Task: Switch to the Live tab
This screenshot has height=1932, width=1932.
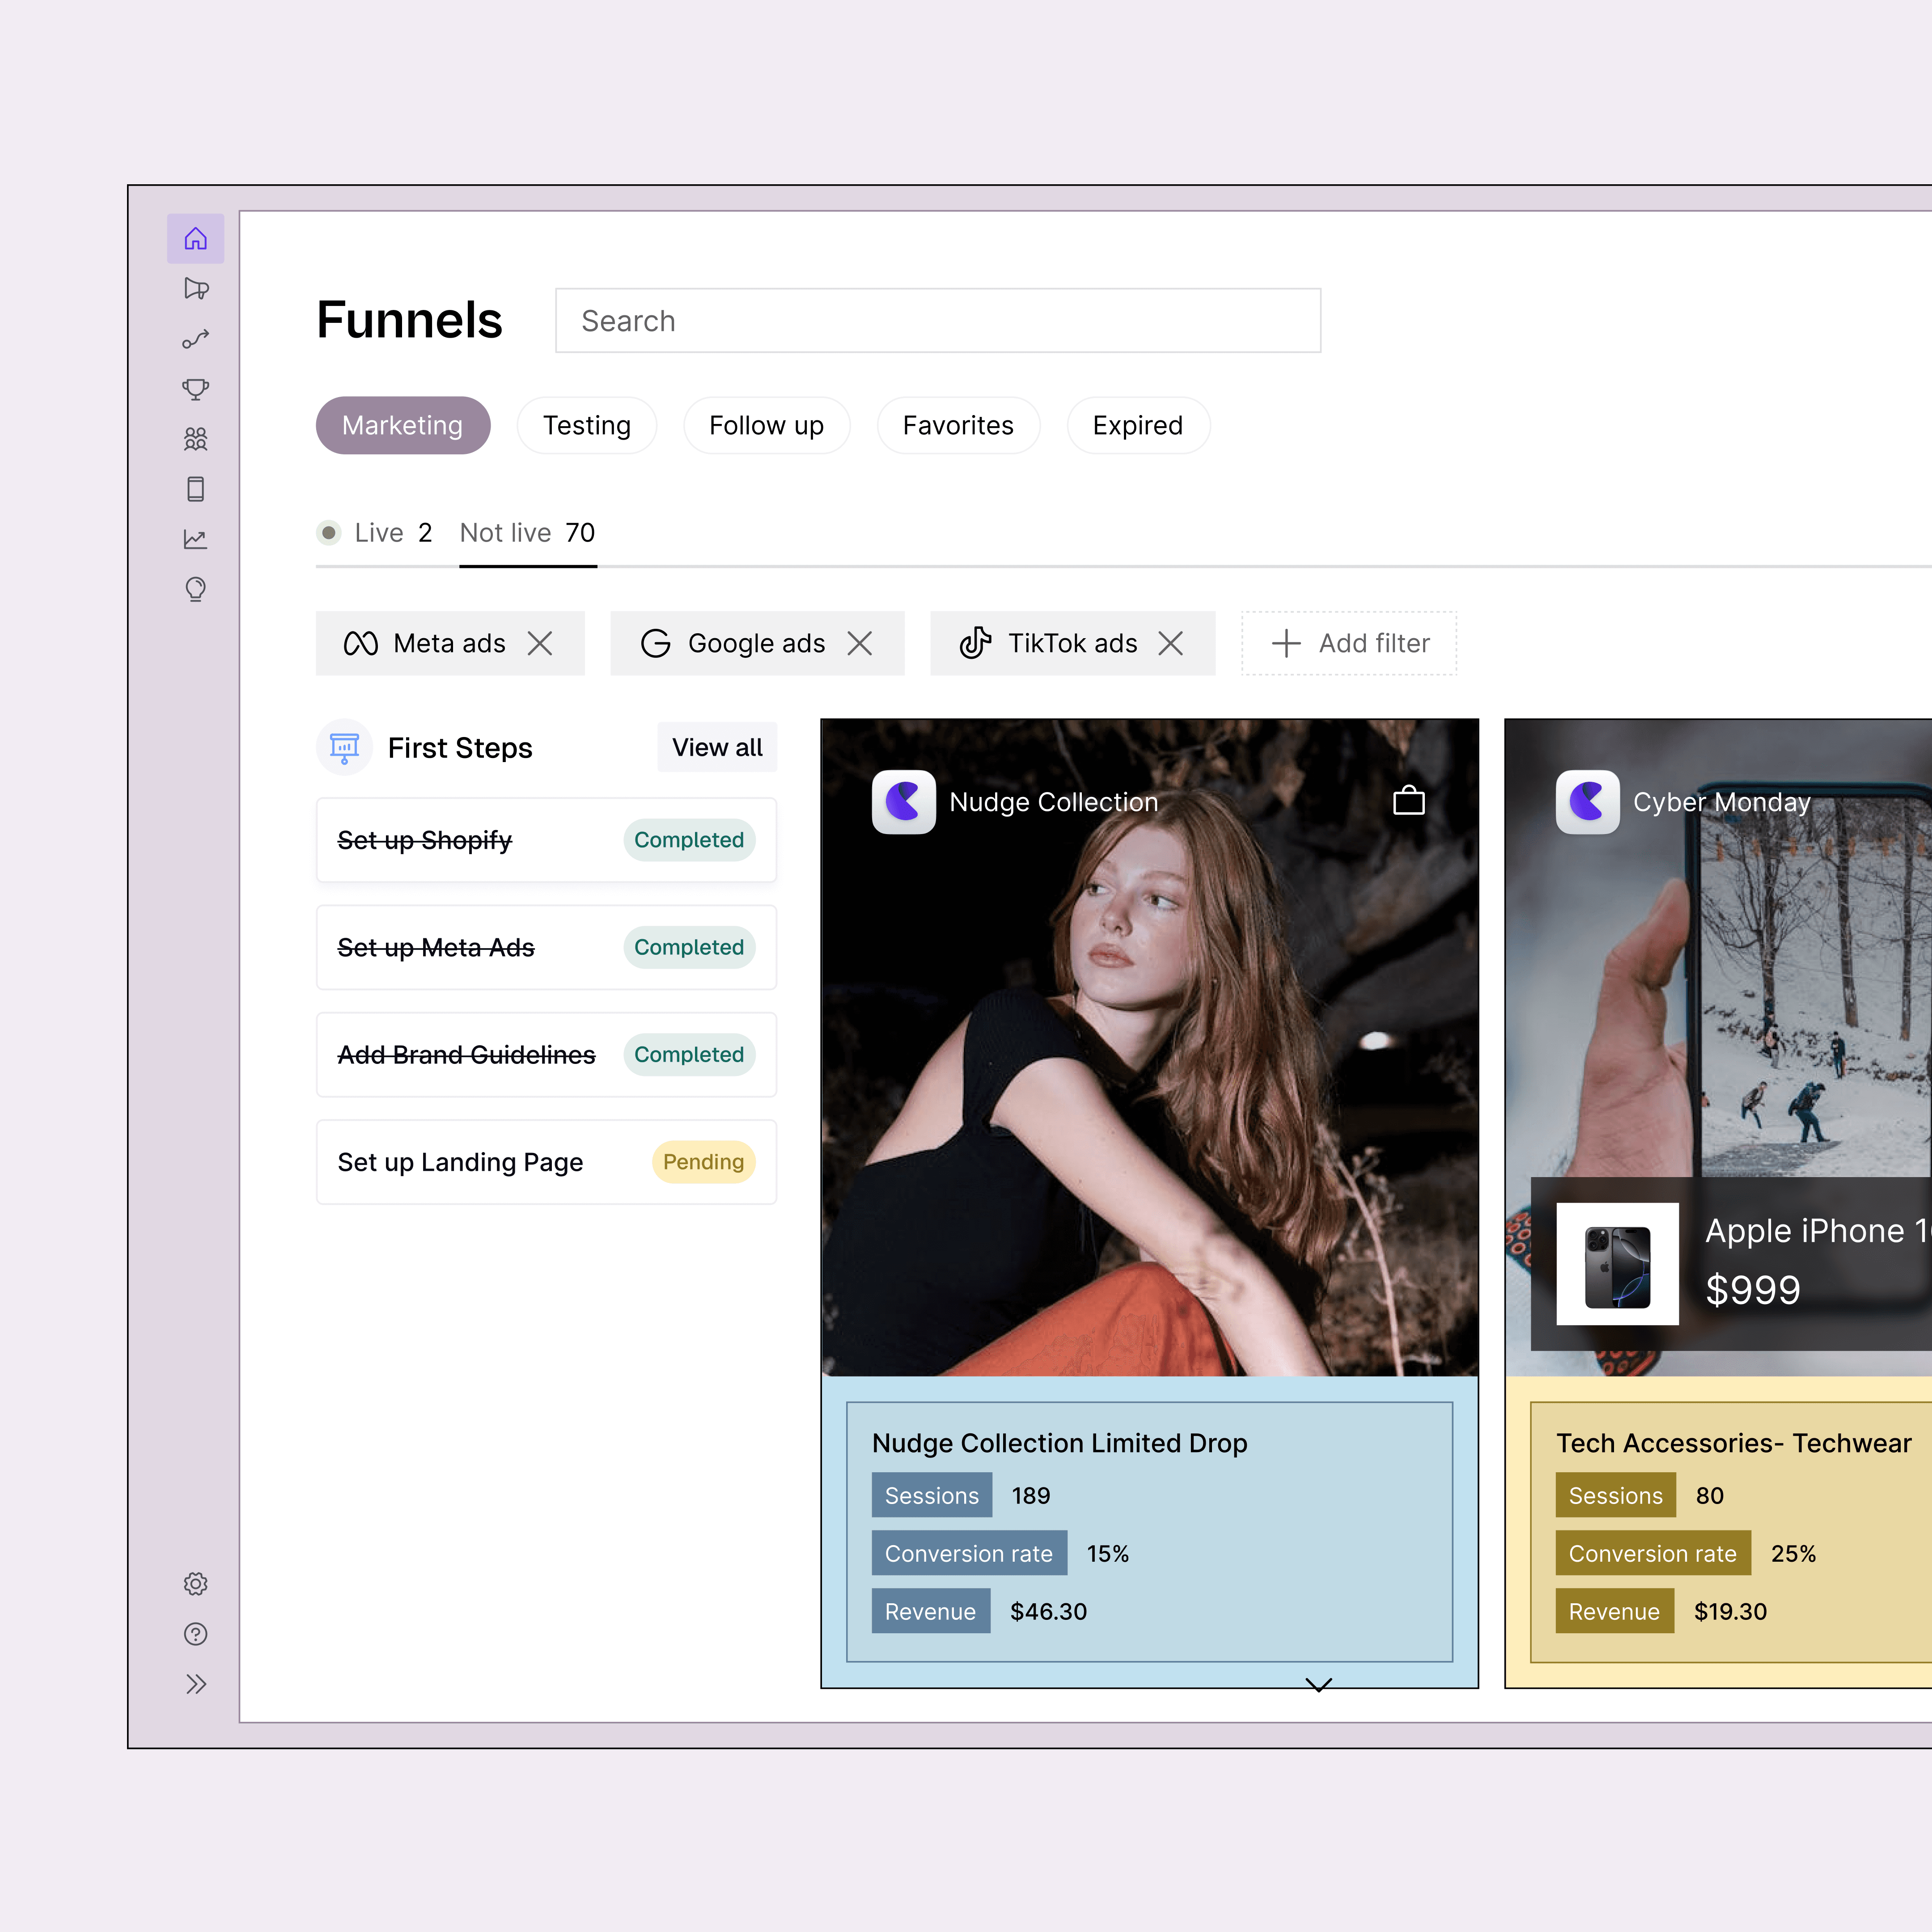Action: pyautogui.click(x=376, y=533)
